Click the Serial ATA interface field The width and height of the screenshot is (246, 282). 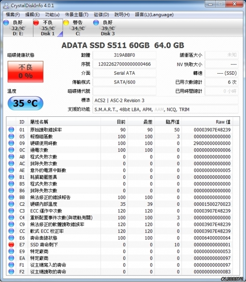click(125, 73)
